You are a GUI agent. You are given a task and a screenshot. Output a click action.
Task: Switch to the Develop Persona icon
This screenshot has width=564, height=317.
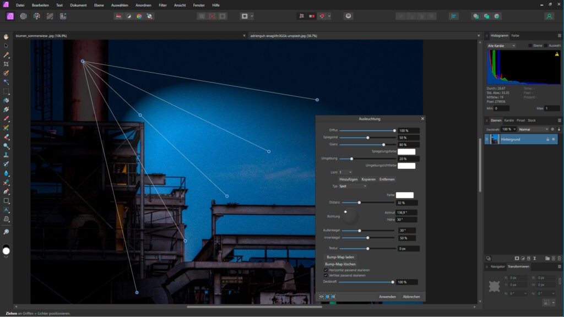[37, 16]
